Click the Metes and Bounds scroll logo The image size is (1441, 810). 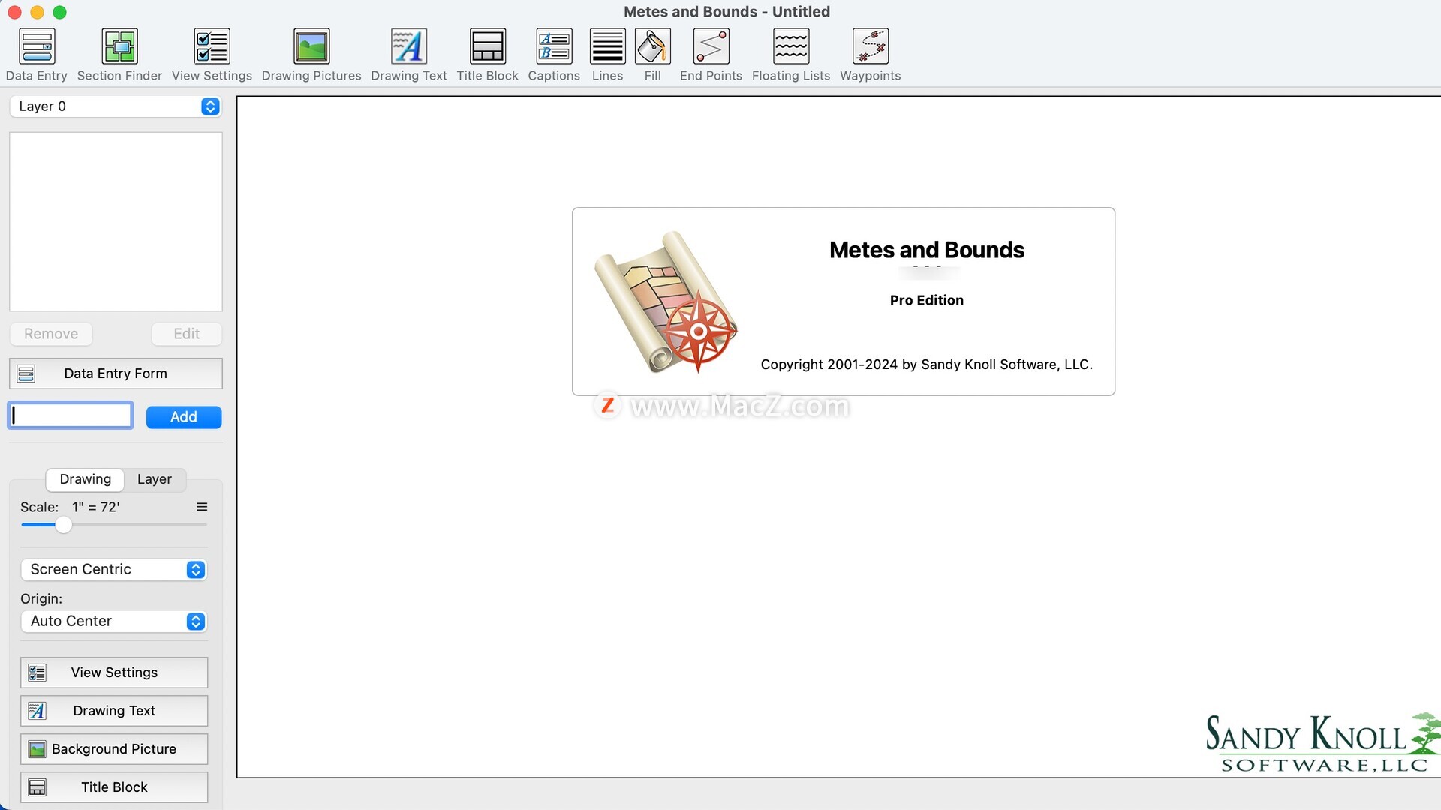point(666,301)
